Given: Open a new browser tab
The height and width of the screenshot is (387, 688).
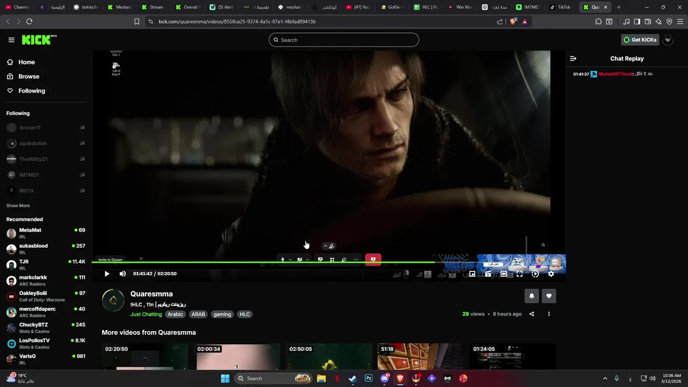Looking at the screenshot, I should 619,7.
